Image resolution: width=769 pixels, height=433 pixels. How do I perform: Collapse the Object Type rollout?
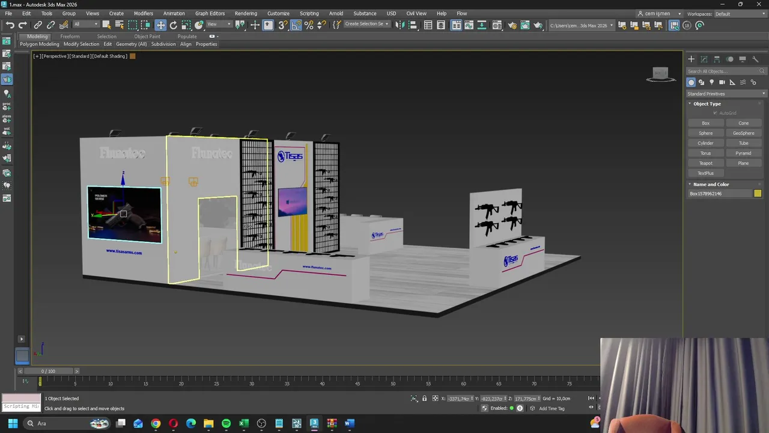coord(707,104)
